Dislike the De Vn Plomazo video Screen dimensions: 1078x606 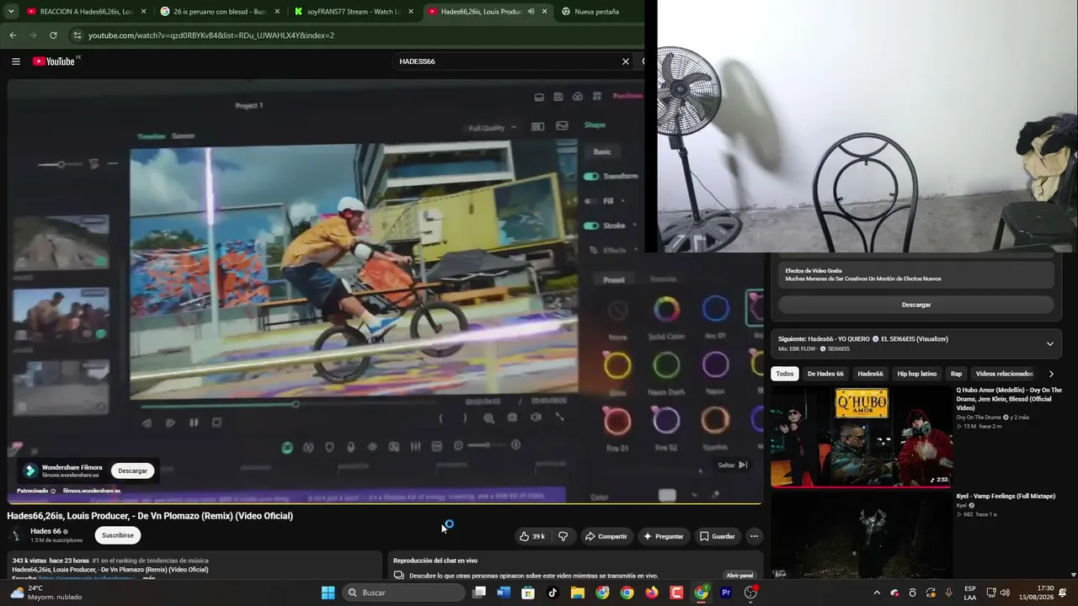tap(563, 536)
